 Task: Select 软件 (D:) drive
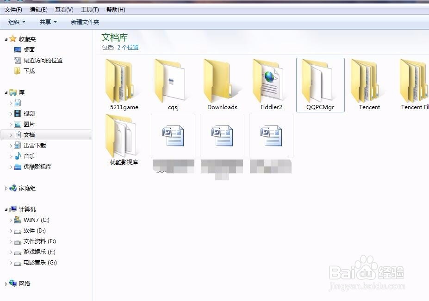pyautogui.click(x=34, y=231)
